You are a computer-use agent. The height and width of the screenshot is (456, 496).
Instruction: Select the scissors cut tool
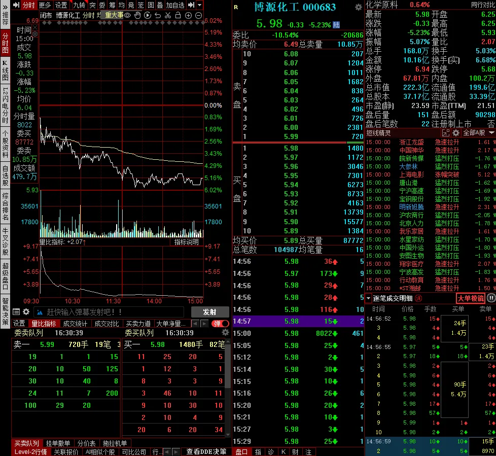tap(168, 15)
